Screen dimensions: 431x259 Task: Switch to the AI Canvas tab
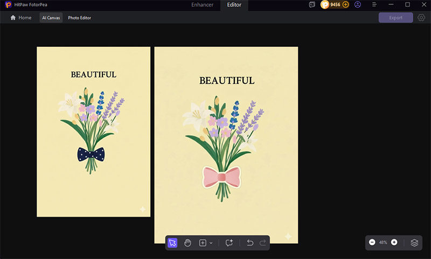[51, 18]
